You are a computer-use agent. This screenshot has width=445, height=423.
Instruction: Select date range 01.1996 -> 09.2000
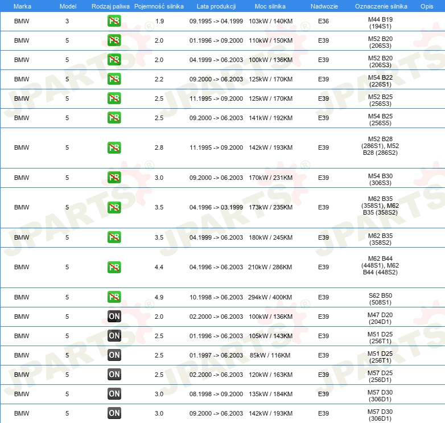(216, 40)
